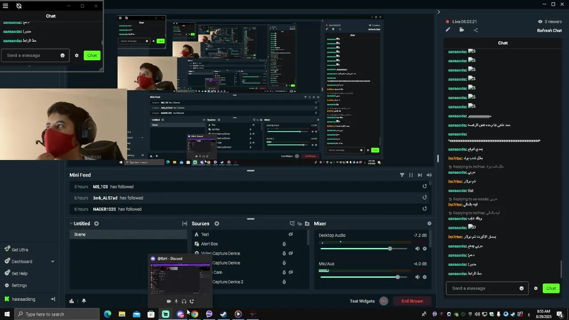Open the emoji picker in the main chat
This screenshot has height=320, width=569.
point(521,288)
